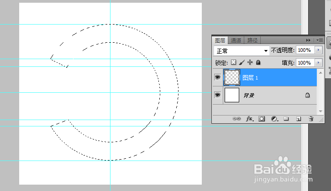Create new fill or adjustment layer
This screenshot has width=331, height=191.
[274, 119]
